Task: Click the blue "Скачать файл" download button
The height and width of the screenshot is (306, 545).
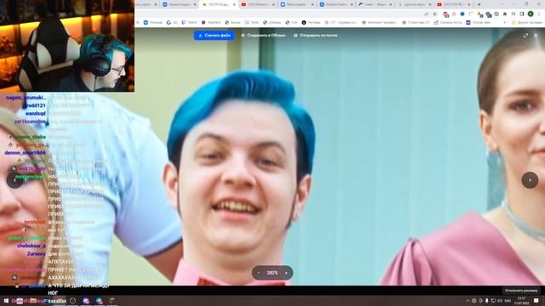Action: (214, 36)
